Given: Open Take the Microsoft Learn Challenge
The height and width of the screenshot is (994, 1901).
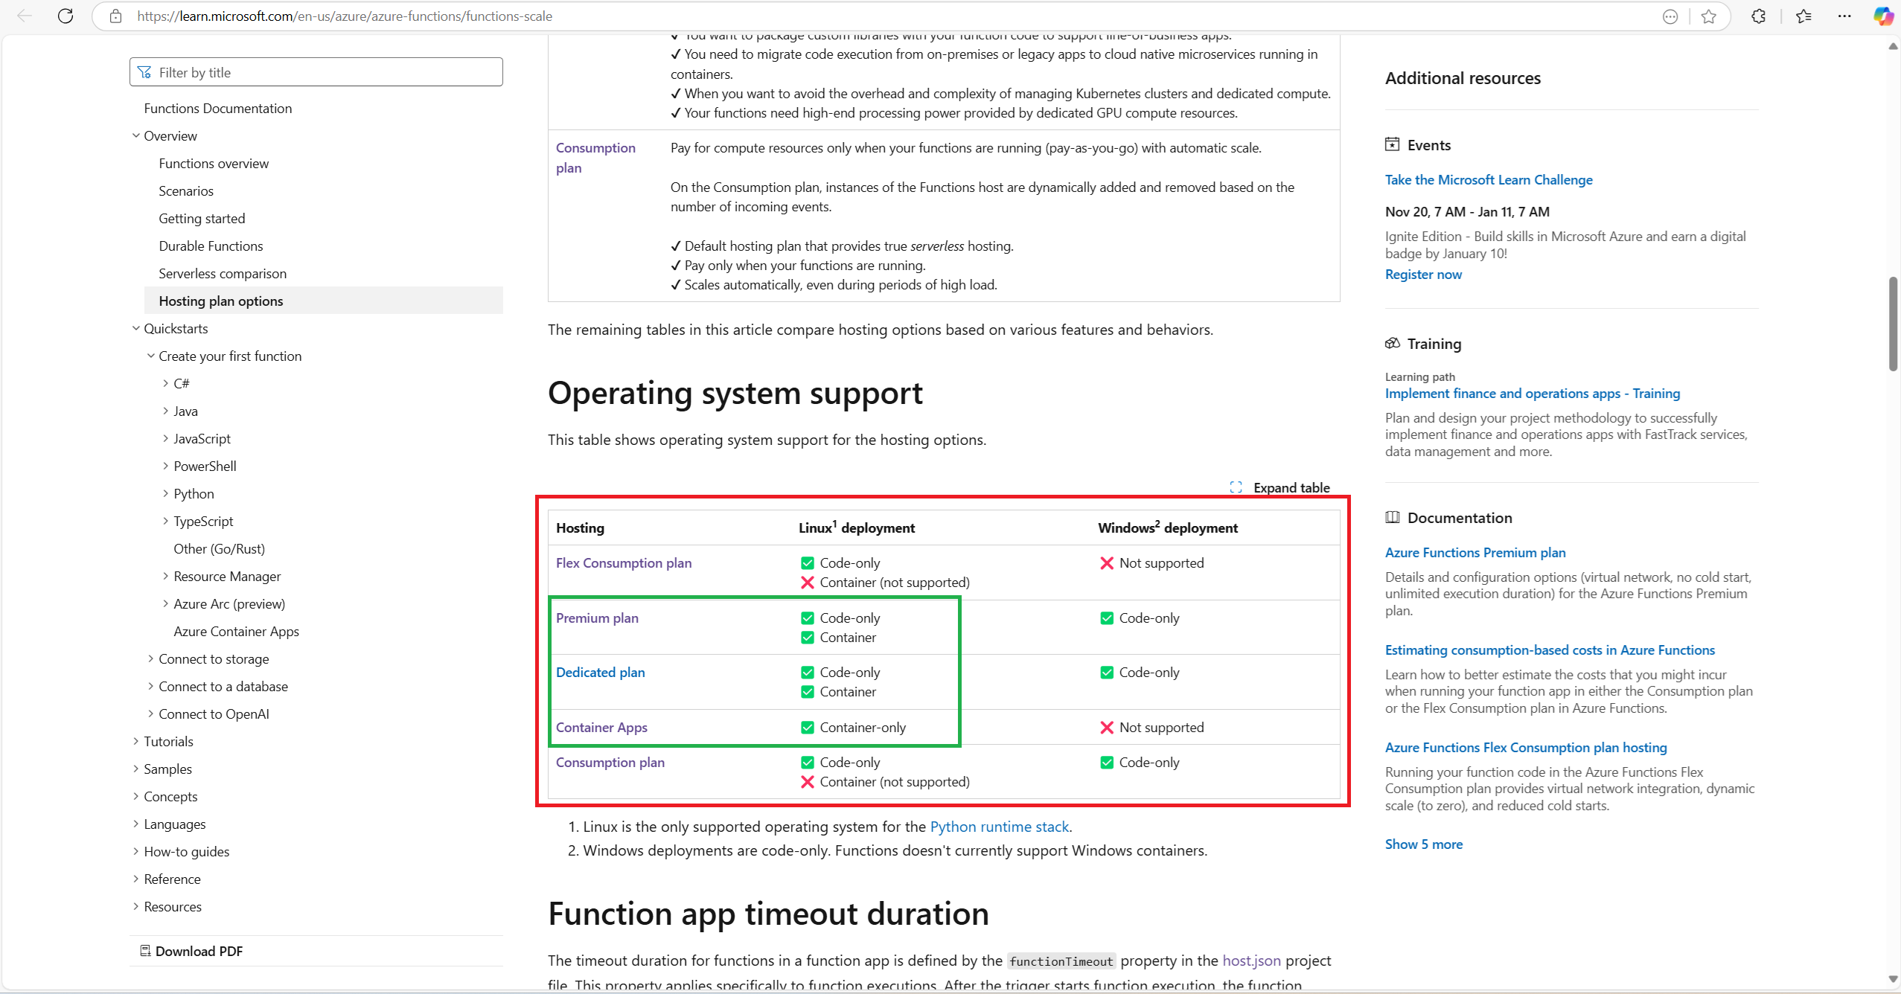Looking at the screenshot, I should (x=1489, y=179).
